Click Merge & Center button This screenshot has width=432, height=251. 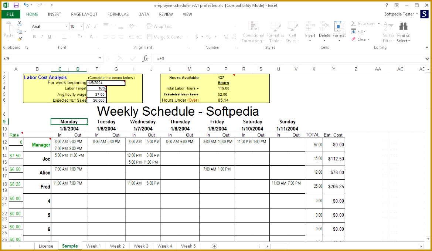(165, 37)
